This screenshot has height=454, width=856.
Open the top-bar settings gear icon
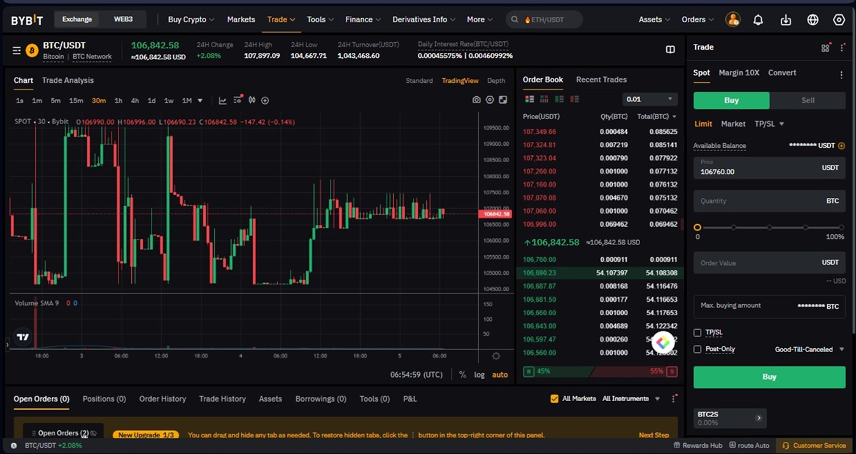click(x=839, y=20)
